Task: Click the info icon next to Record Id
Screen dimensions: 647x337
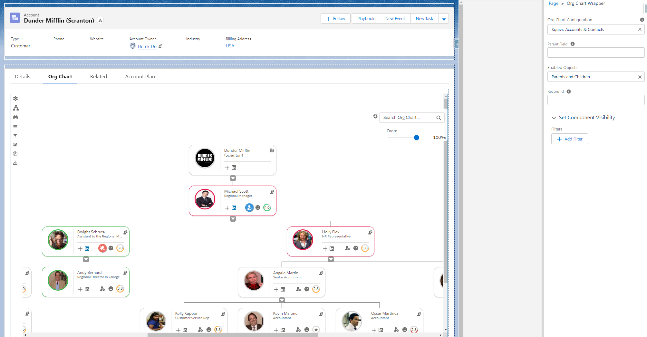Action: click(569, 91)
